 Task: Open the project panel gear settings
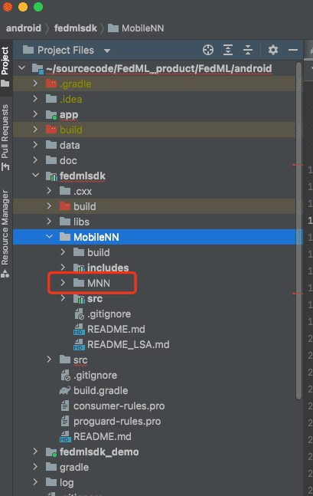(x=273, y=50)
